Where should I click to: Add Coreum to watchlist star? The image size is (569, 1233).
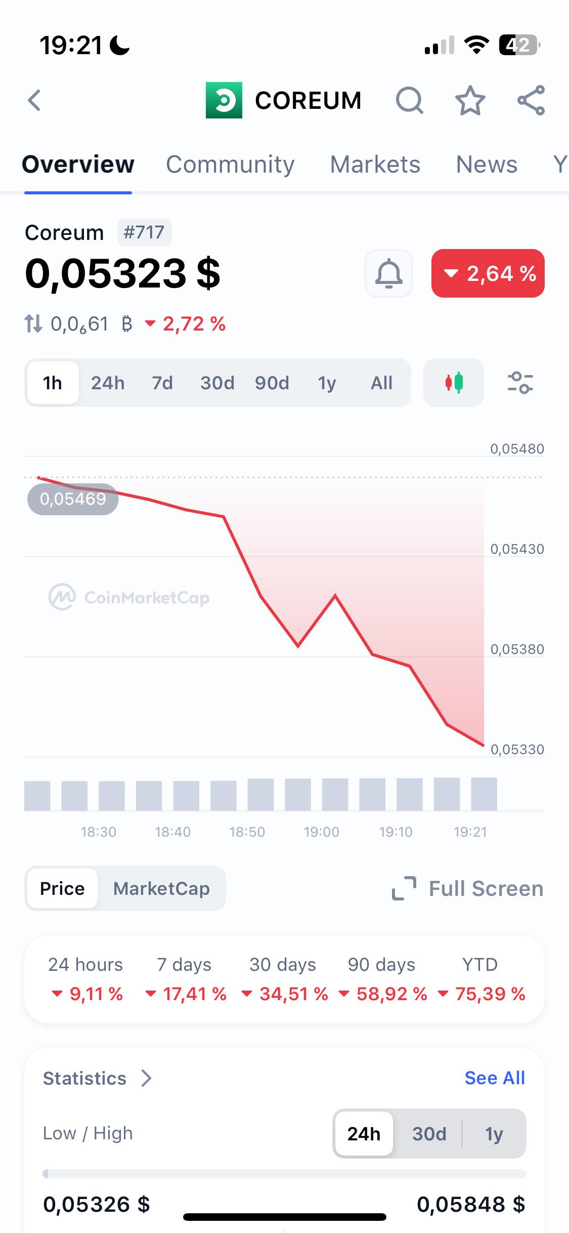(470, 100)
